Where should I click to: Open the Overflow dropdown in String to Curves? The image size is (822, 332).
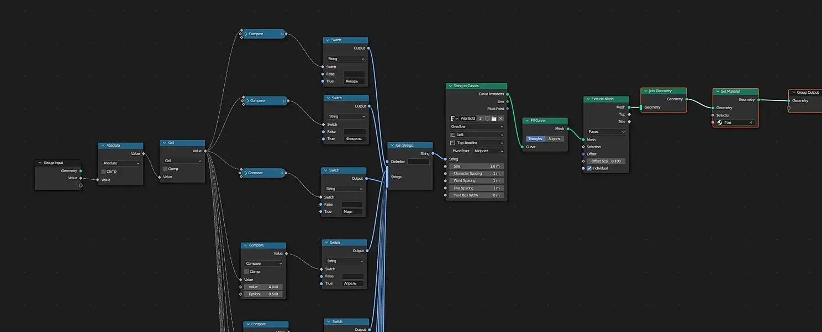point(477,127)
